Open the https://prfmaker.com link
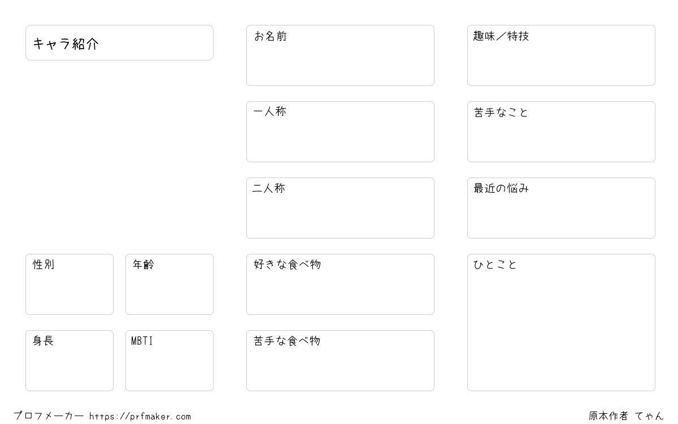 [140, 417]
